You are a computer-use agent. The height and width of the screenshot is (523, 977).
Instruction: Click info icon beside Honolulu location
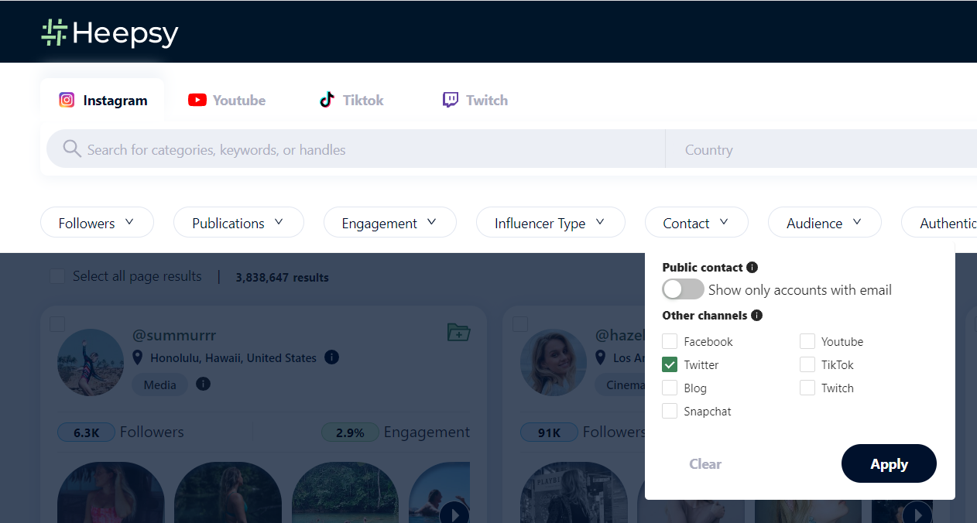[331, 357]
